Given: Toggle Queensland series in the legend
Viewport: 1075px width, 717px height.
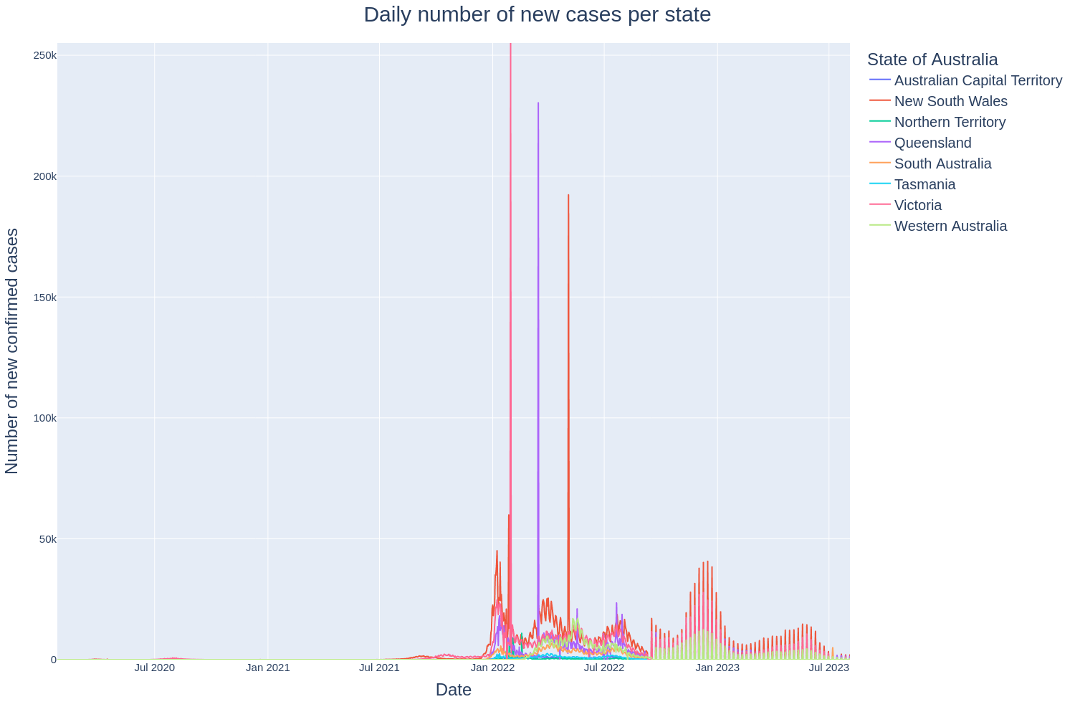Looking at the screenshot, I should click(x=932, y=143).
